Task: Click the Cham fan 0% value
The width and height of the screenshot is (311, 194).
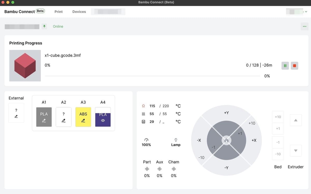Action: (174, 176)
